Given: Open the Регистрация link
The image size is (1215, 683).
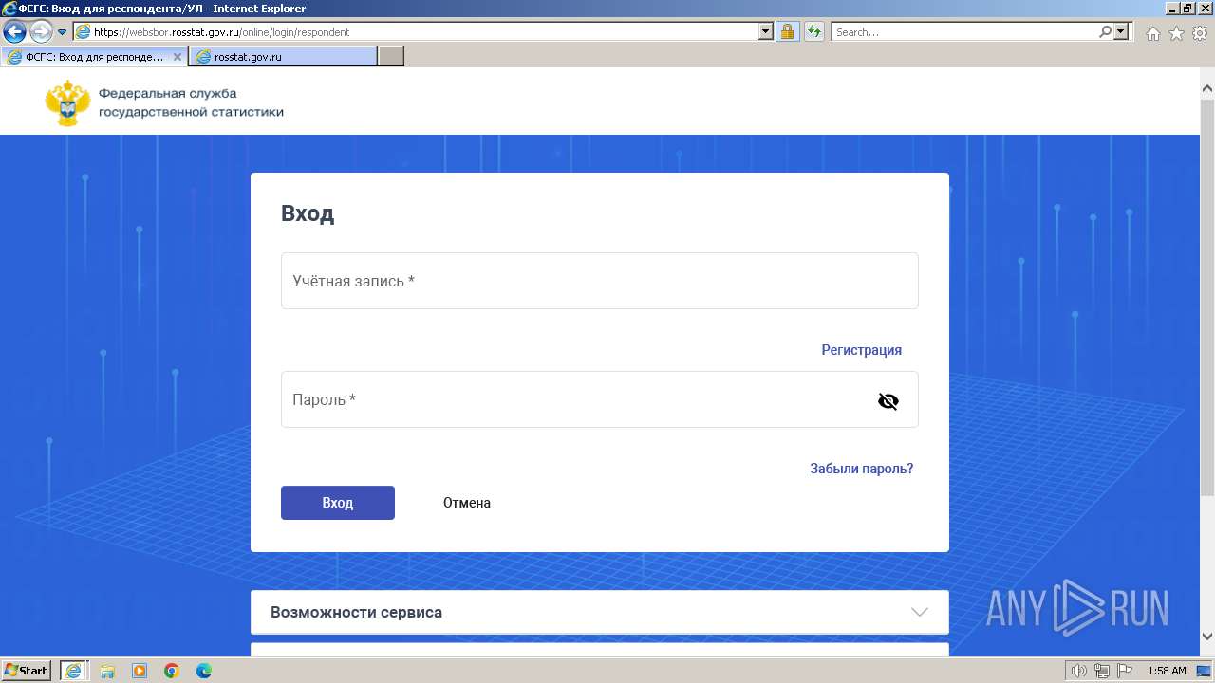Looking at the screenshot, I should point(861,350).
